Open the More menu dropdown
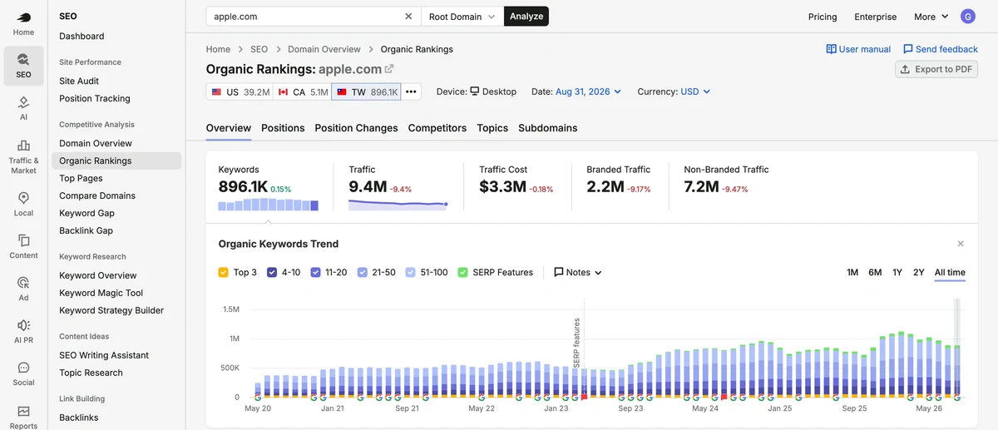998x430 pixels. click(931, 17)
